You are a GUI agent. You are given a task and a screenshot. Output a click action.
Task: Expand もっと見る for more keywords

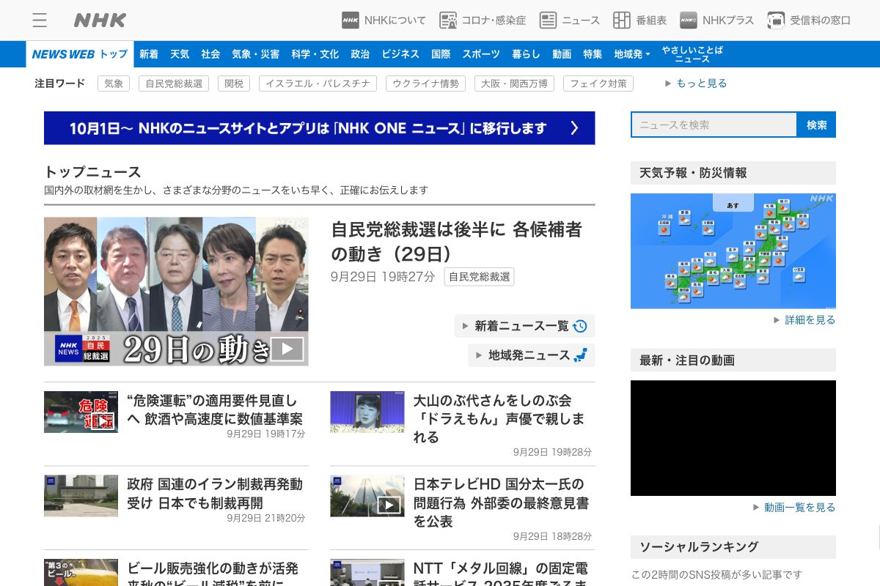(x=695, y=84)
